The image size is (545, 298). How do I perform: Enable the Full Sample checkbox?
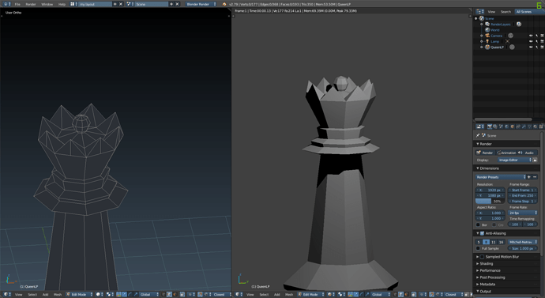tap(479, 248)
